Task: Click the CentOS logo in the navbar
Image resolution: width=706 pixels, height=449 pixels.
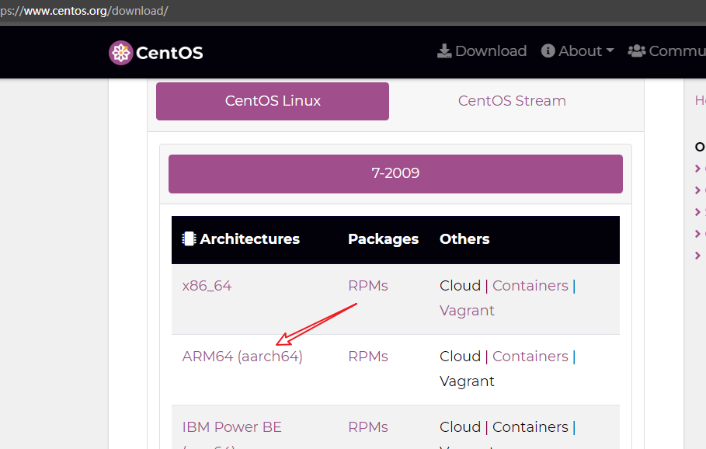Action: 156,53
